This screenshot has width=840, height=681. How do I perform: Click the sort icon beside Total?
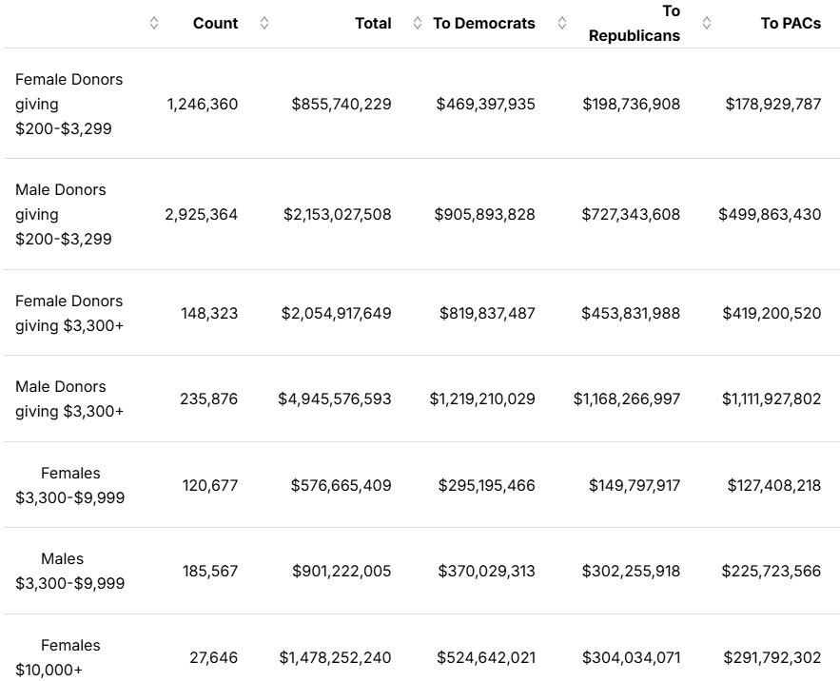(264, 23)
